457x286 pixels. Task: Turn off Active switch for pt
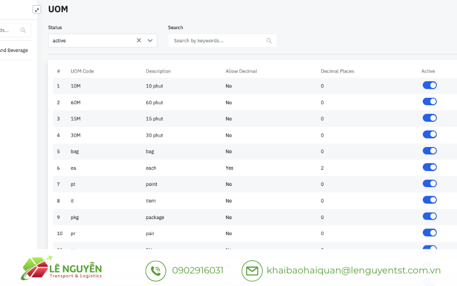430,183
